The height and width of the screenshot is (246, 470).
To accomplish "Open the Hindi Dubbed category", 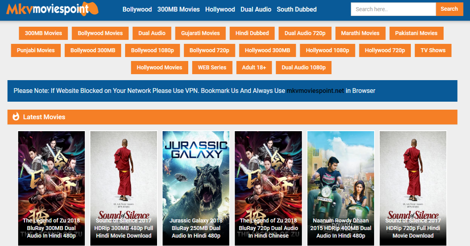I will [252, 33].
